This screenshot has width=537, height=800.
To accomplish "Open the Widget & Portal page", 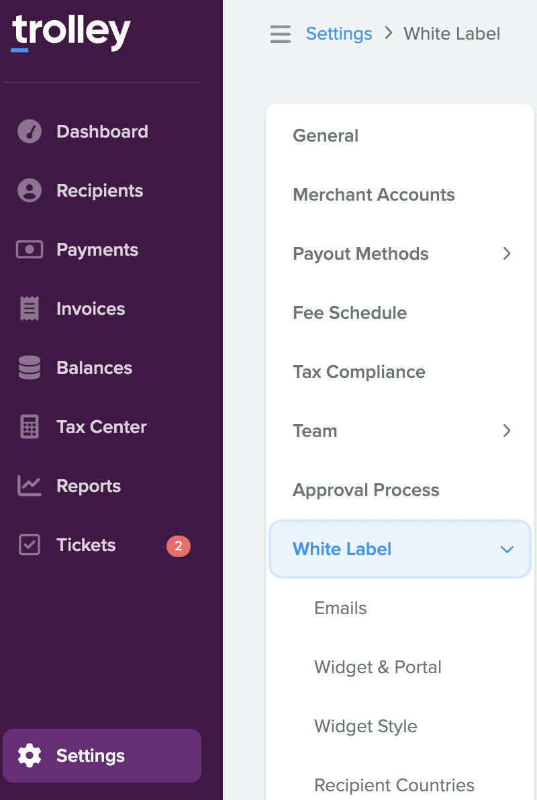I will click(377, 667).
